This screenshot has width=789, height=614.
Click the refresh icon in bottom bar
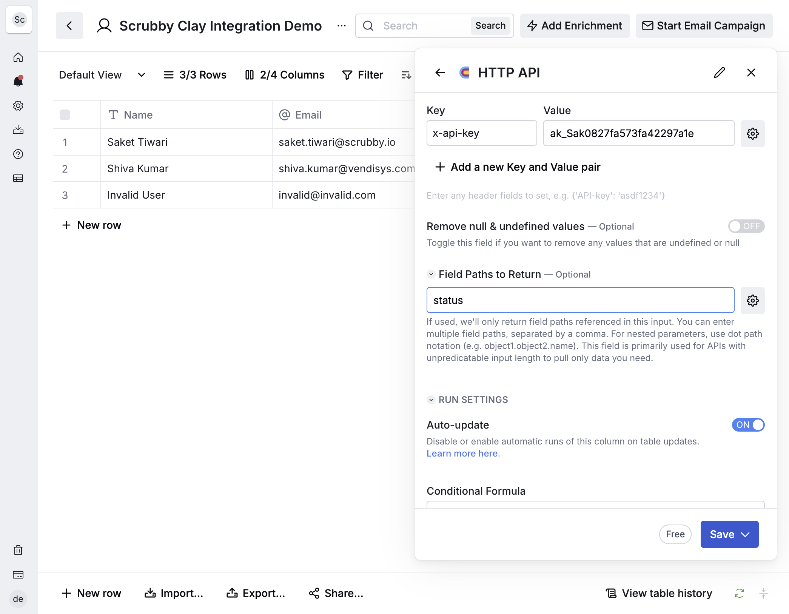[740, 593]
